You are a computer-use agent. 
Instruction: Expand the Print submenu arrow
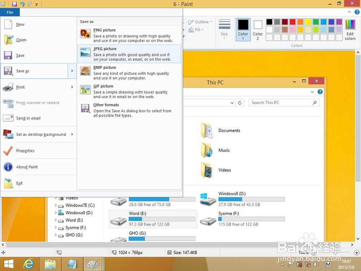[x=72, y=87]
